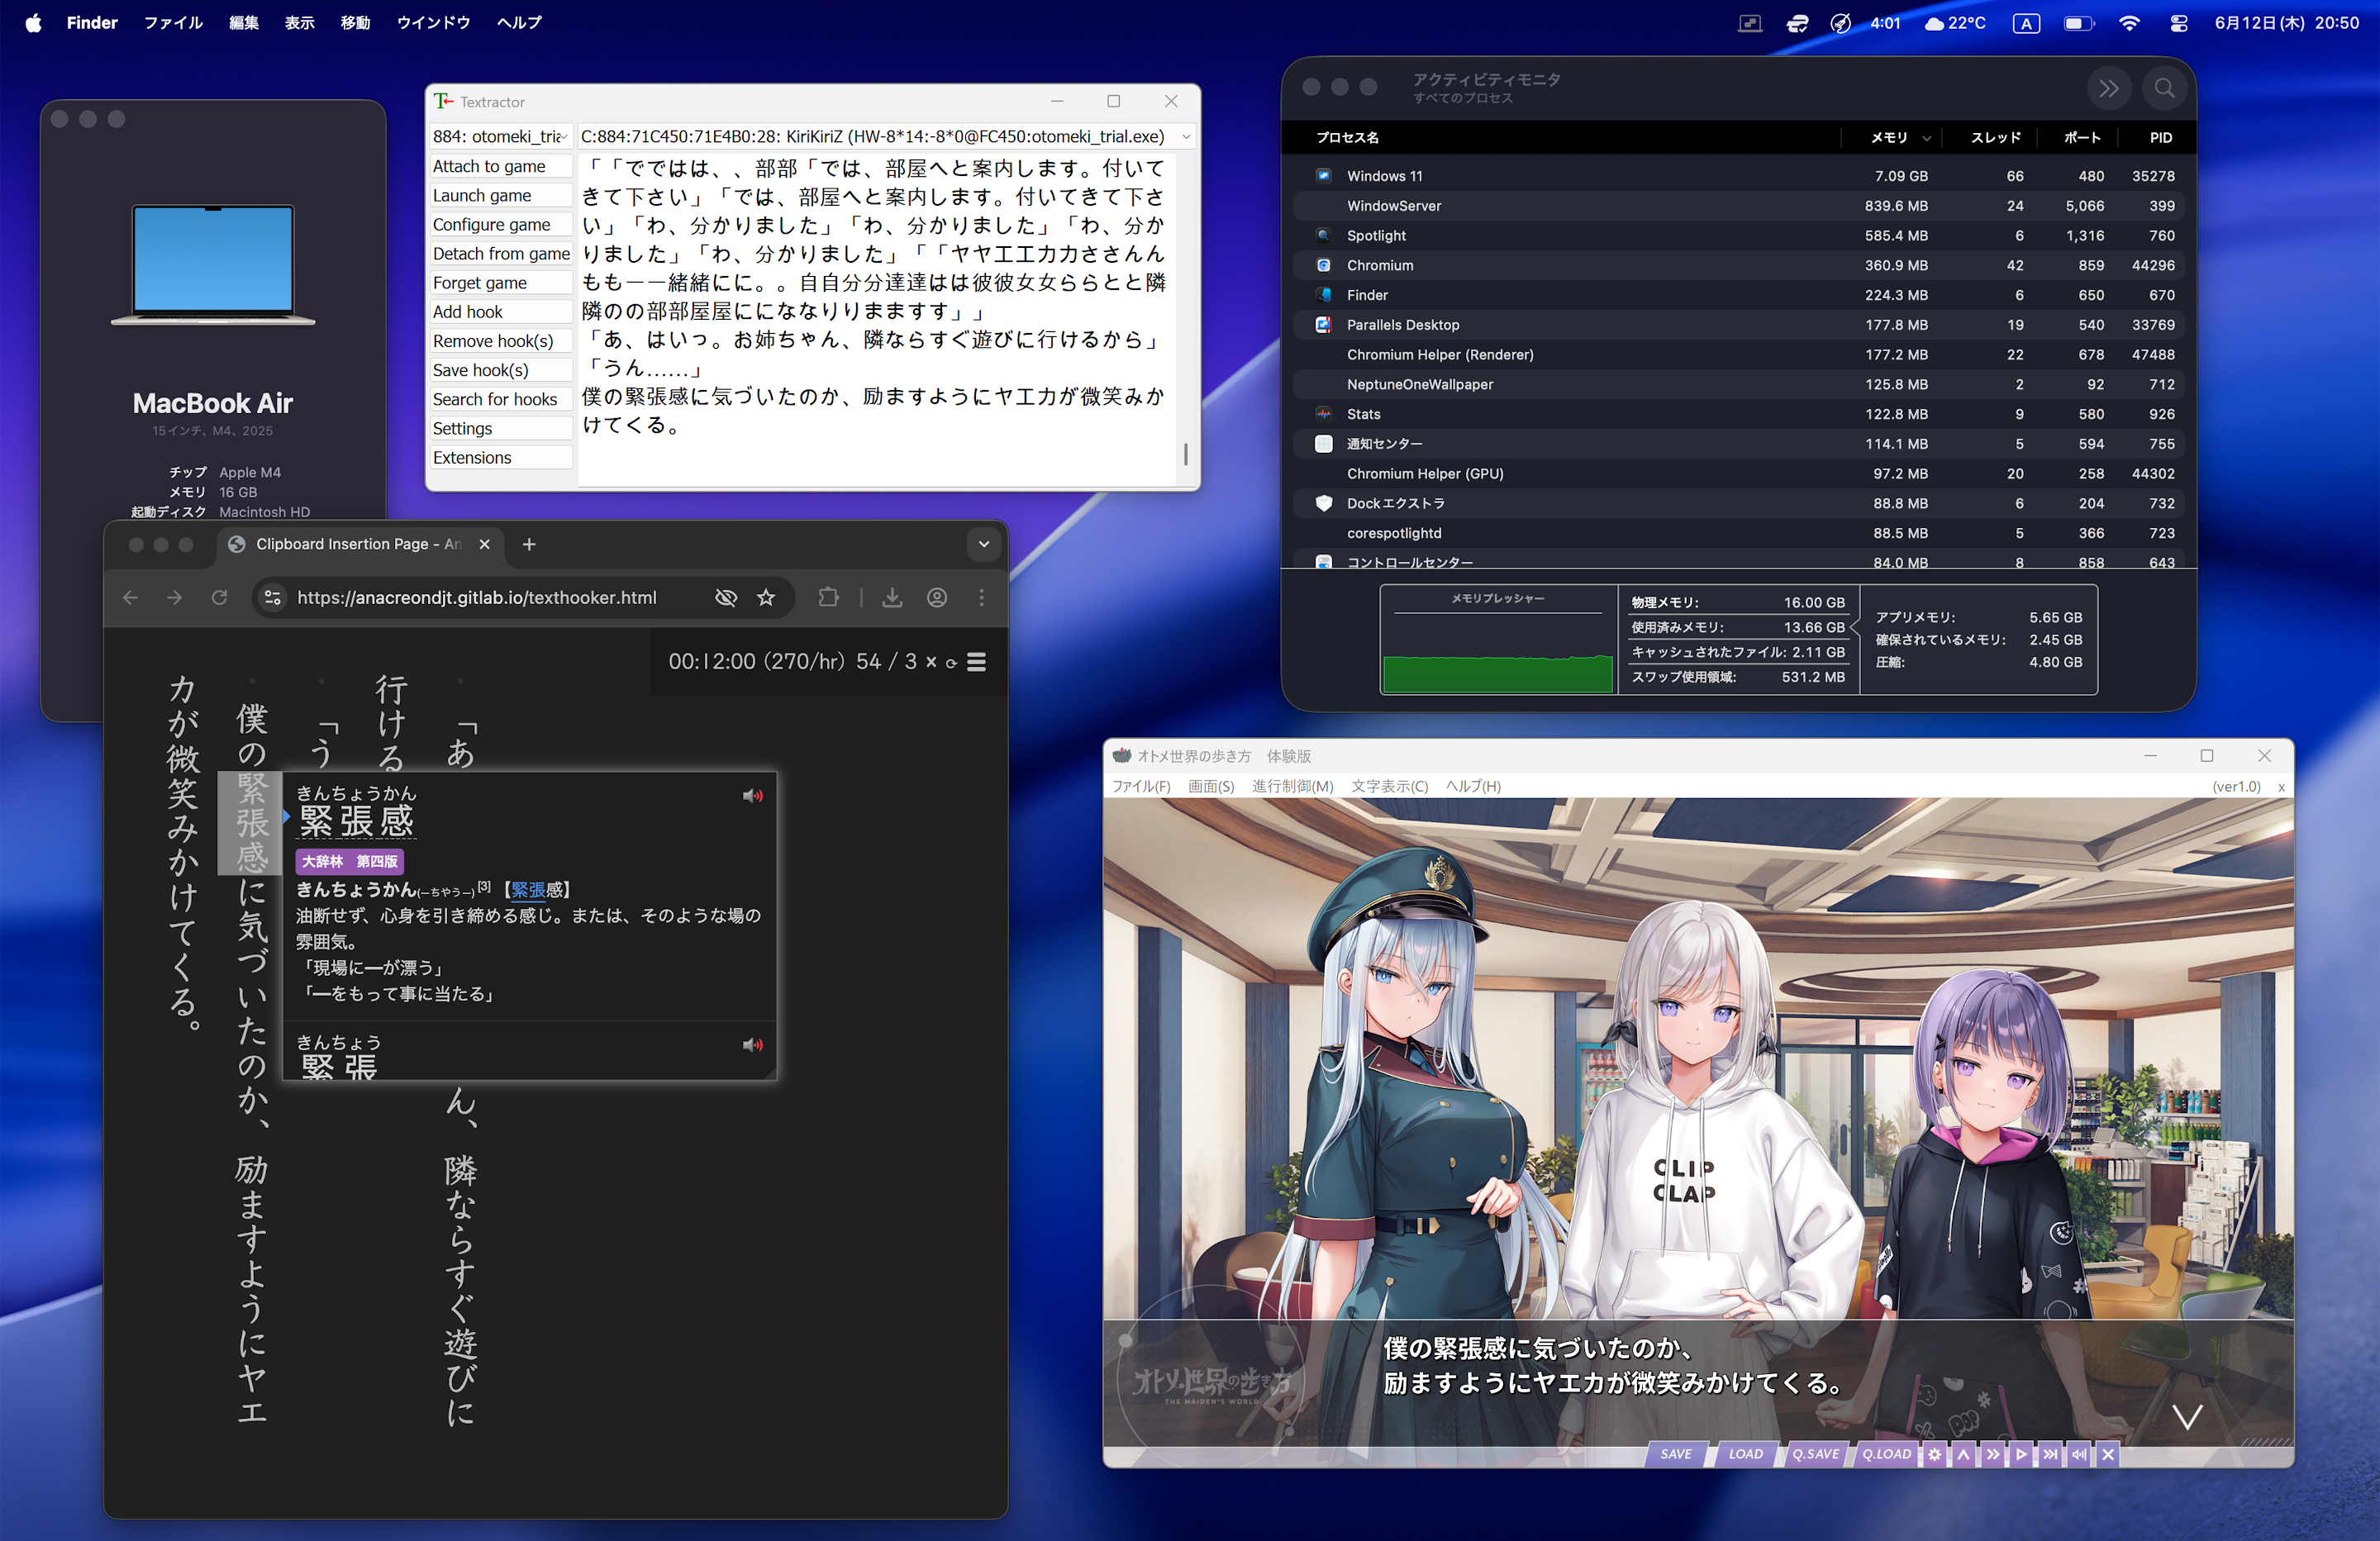This screenshot has height=1541, width=2380.
Task: Play audio for 緊張感 dictionary entry
Action: pos(752,796)
